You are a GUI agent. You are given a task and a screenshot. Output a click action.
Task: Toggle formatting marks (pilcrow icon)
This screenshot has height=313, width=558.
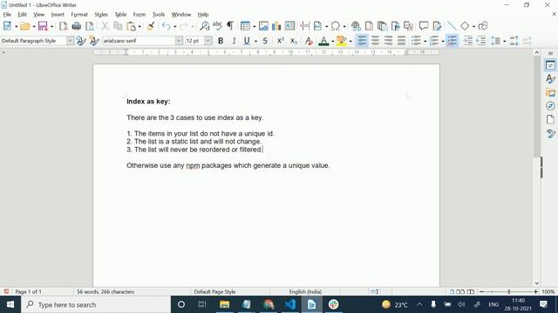point(230,26)
